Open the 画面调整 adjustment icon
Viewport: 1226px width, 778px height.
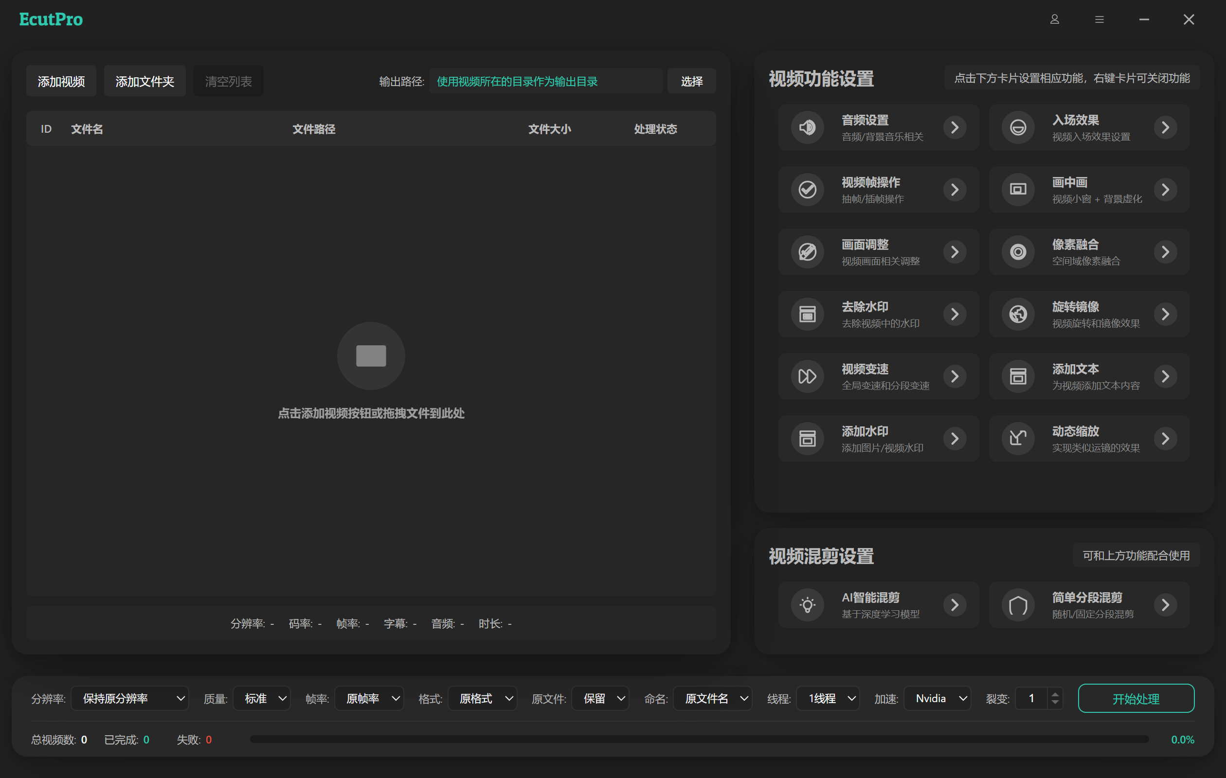[807, 252]
